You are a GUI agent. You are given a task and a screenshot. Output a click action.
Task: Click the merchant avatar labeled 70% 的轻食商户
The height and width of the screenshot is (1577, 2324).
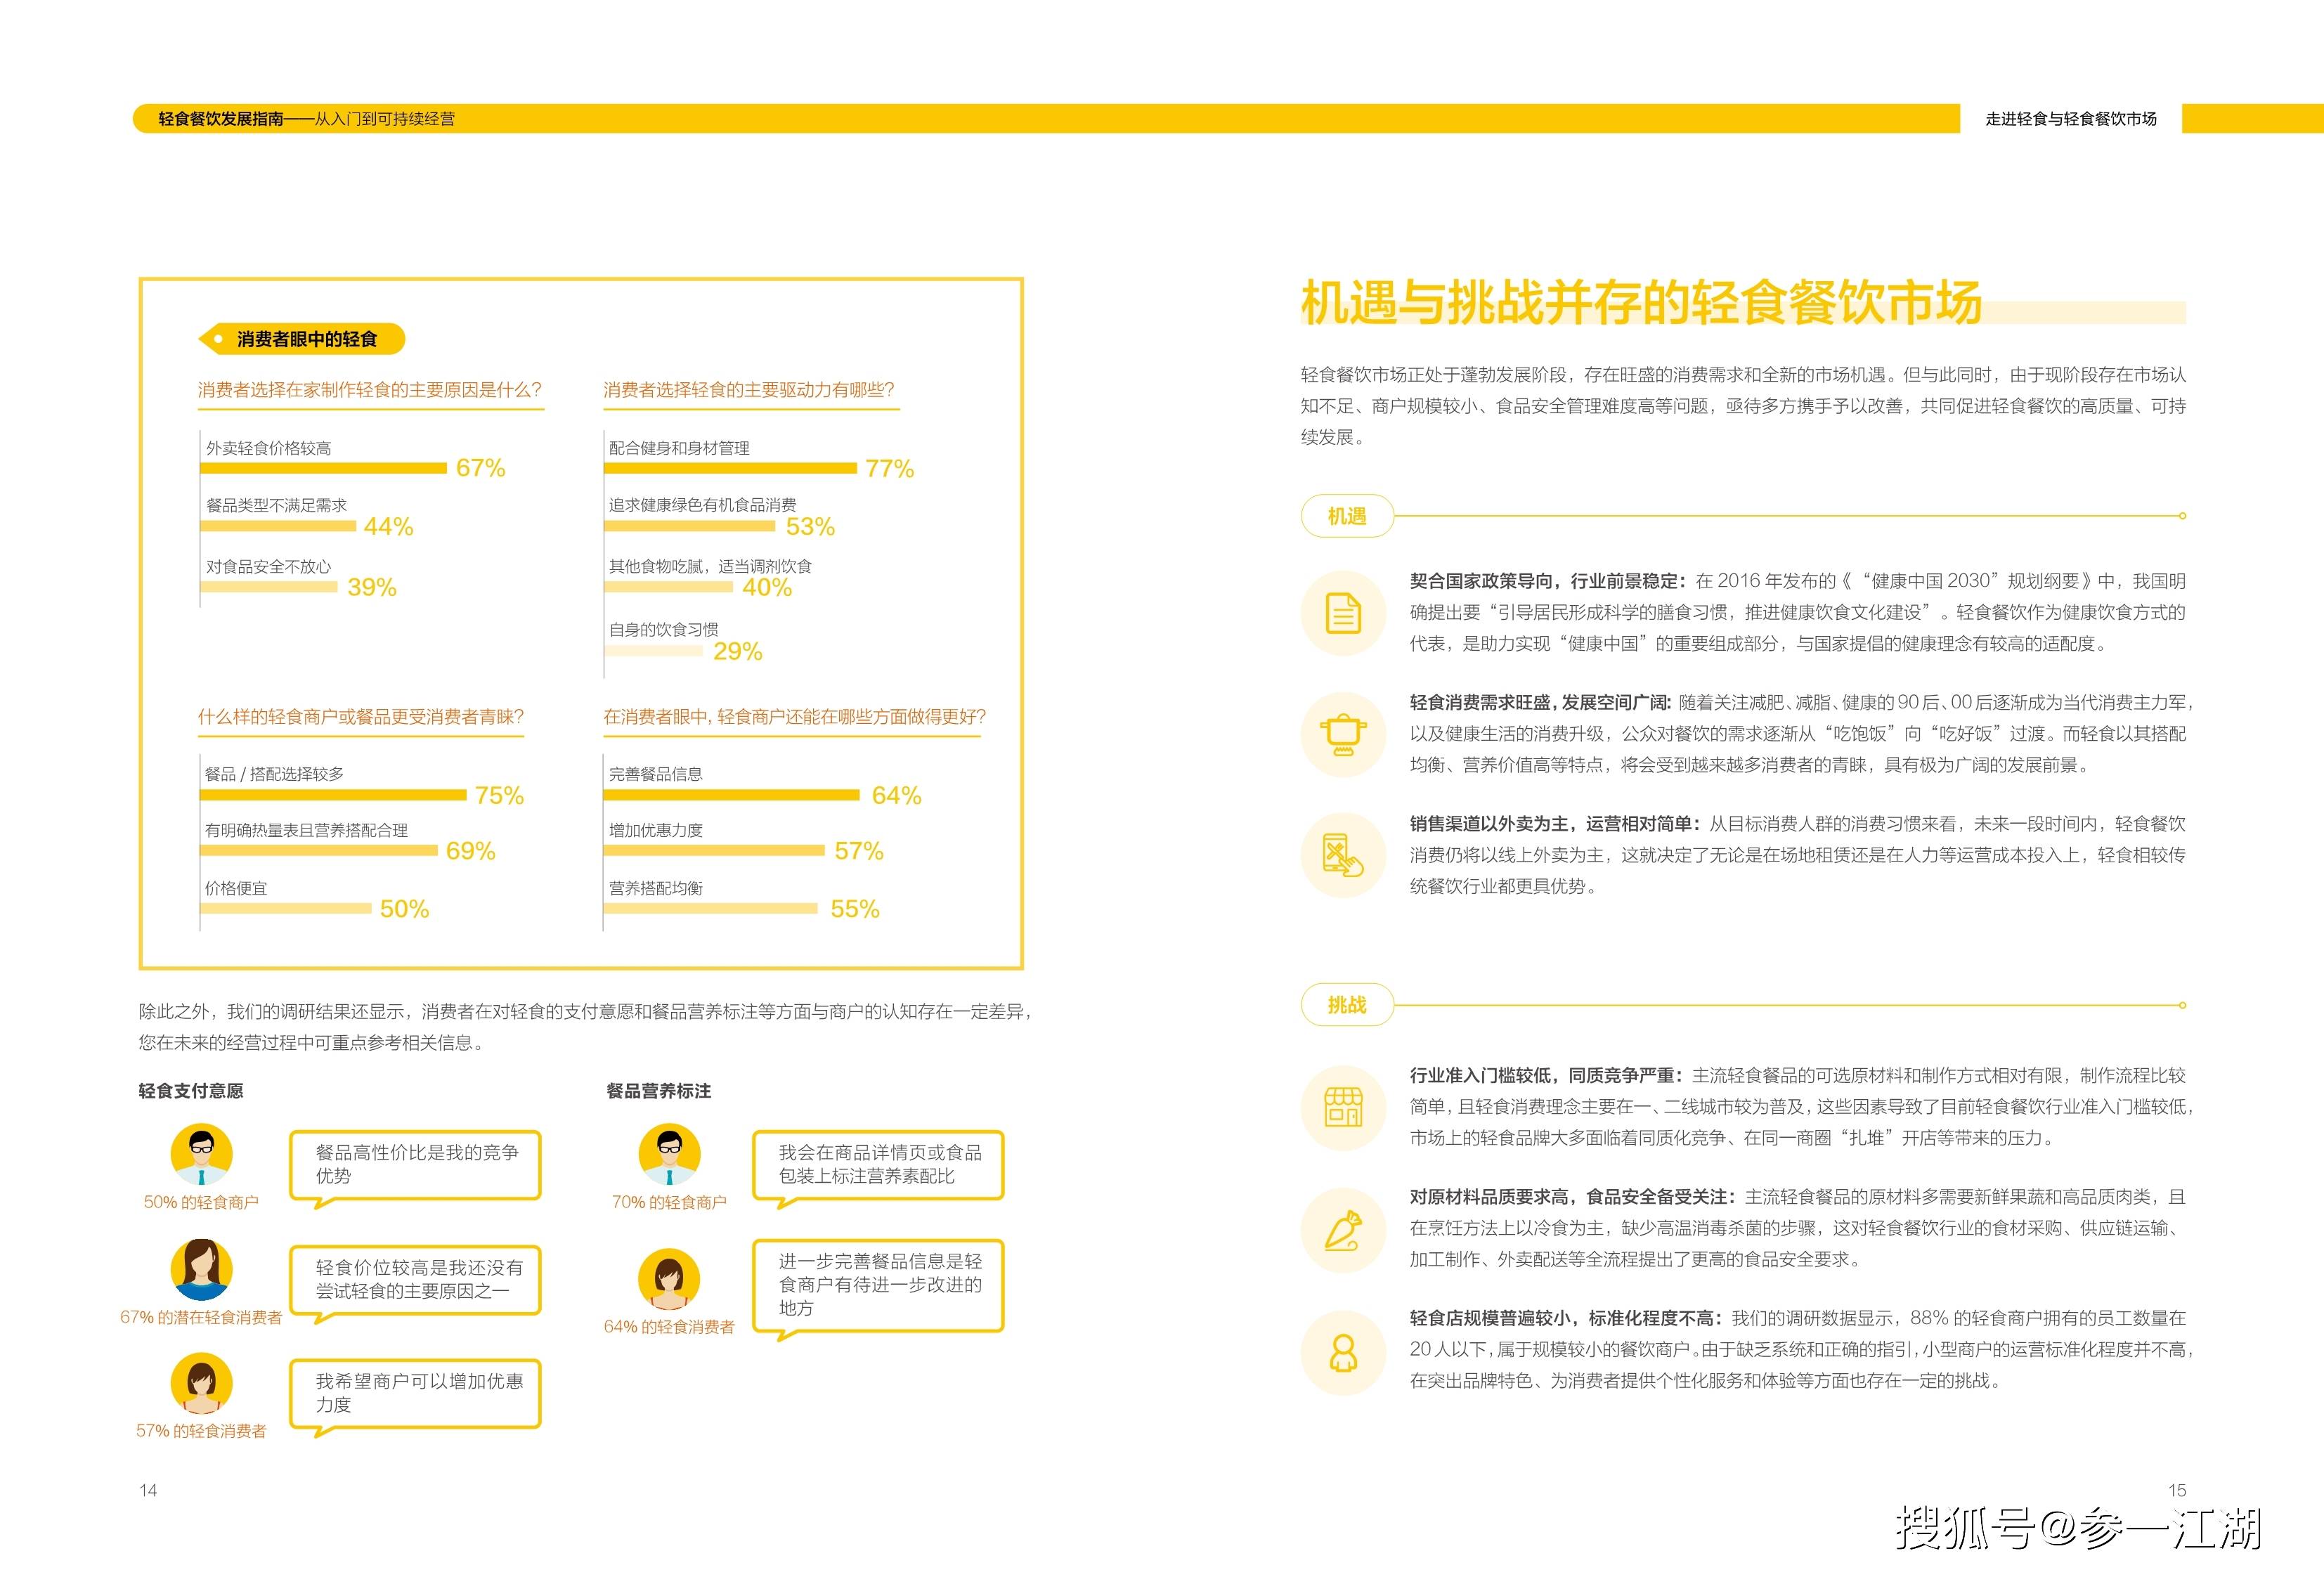(669, 1154)
